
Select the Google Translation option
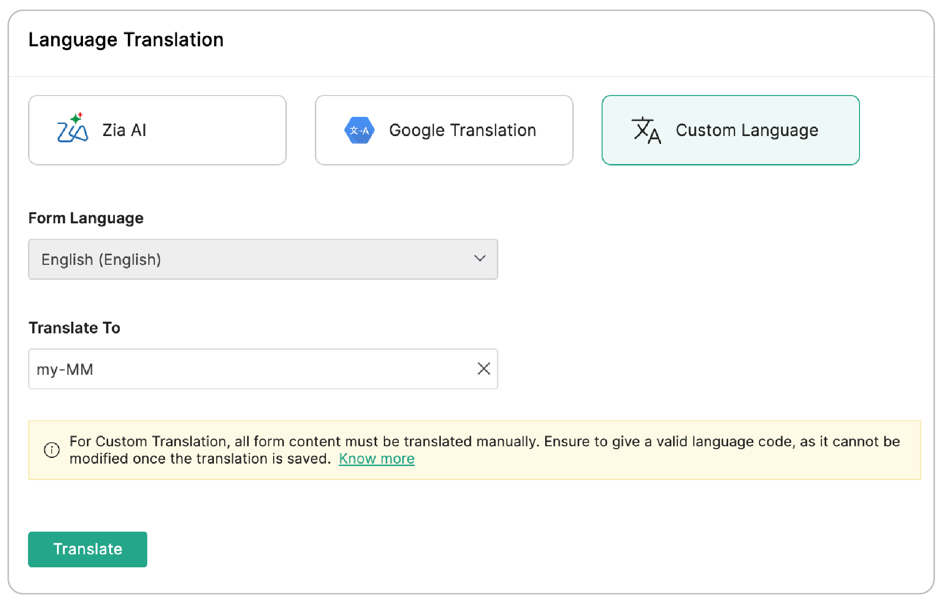pos(444,130)
